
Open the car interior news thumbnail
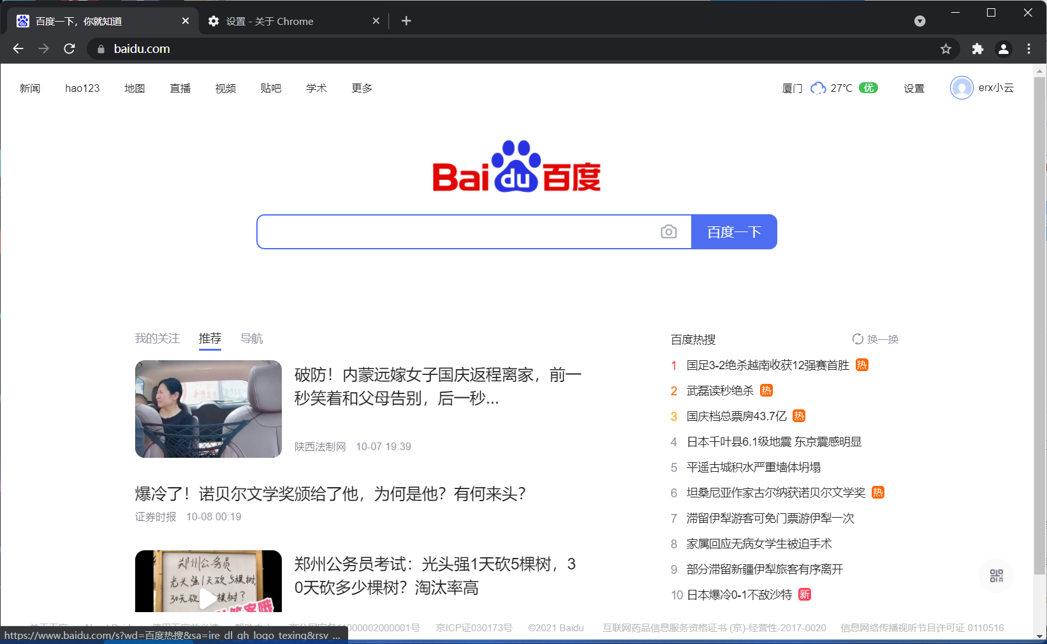(x=209, y=409)
